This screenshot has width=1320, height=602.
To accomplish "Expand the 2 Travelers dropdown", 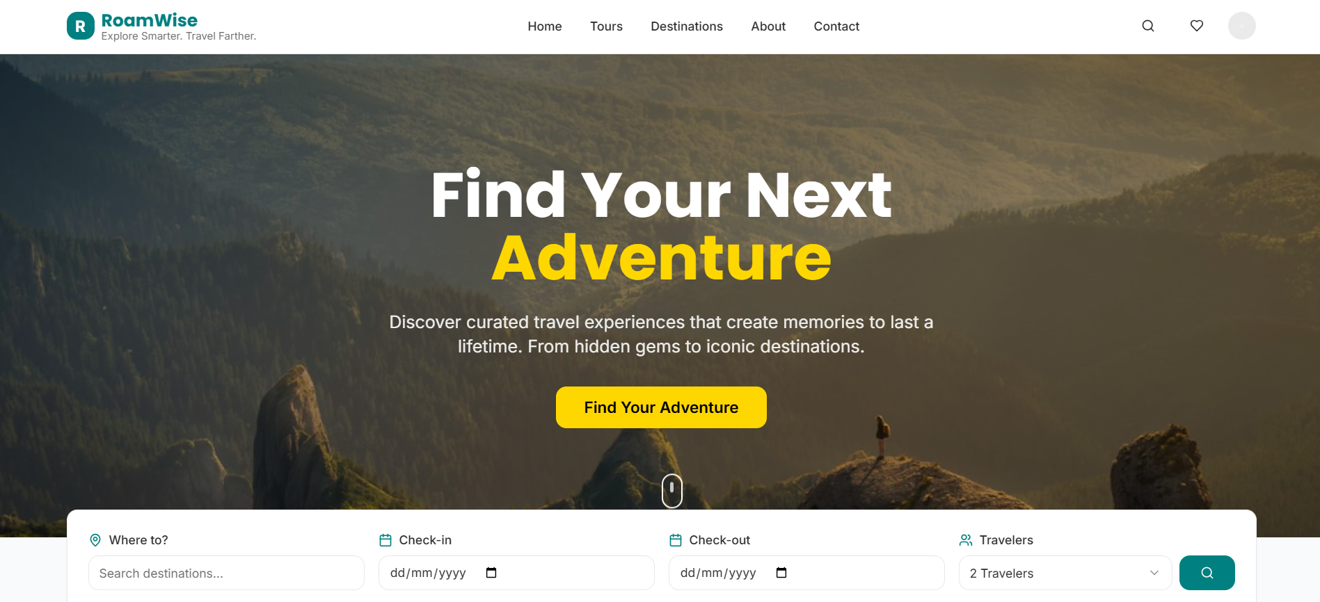I will click(x=1065, y=573).
